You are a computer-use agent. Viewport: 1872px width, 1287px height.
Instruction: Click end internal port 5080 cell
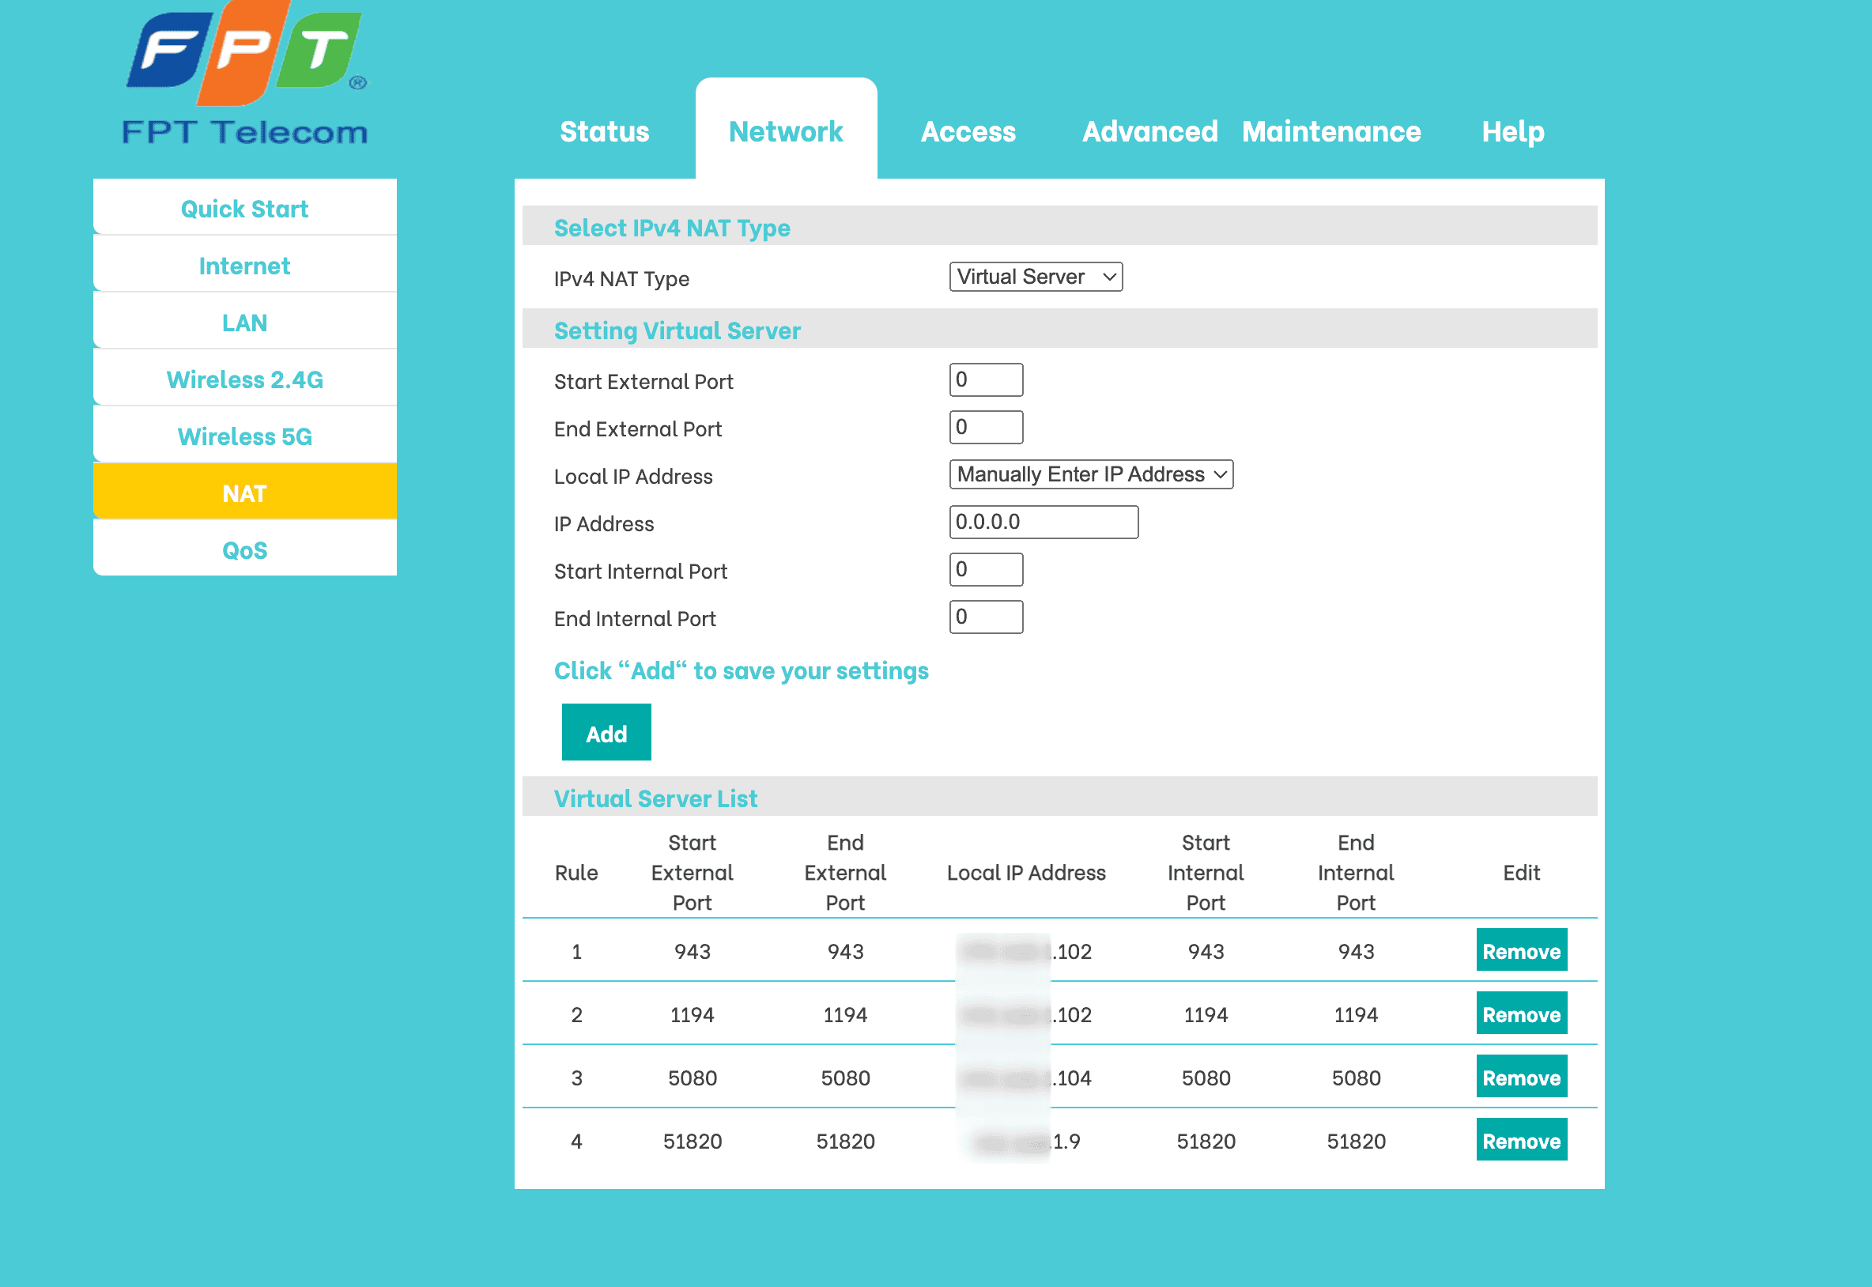(1356, 1078)
